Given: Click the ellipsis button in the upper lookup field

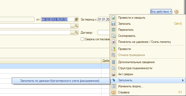Looking at the screenshot, I should 72,26.
